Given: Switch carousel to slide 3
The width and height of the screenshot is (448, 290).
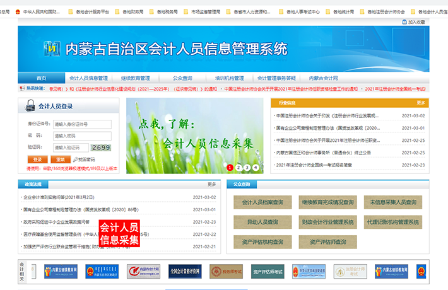Looking at the screenshot, I should point(247,167).
